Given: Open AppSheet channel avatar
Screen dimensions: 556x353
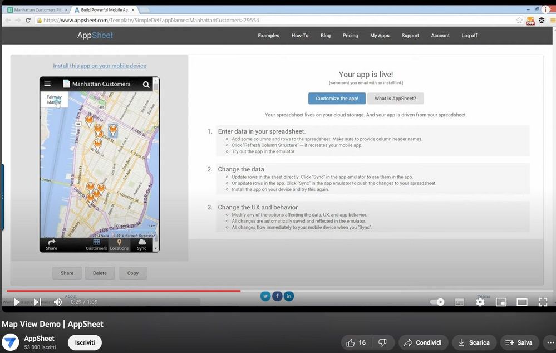Looking at the screenshot, I should (10, 342).
